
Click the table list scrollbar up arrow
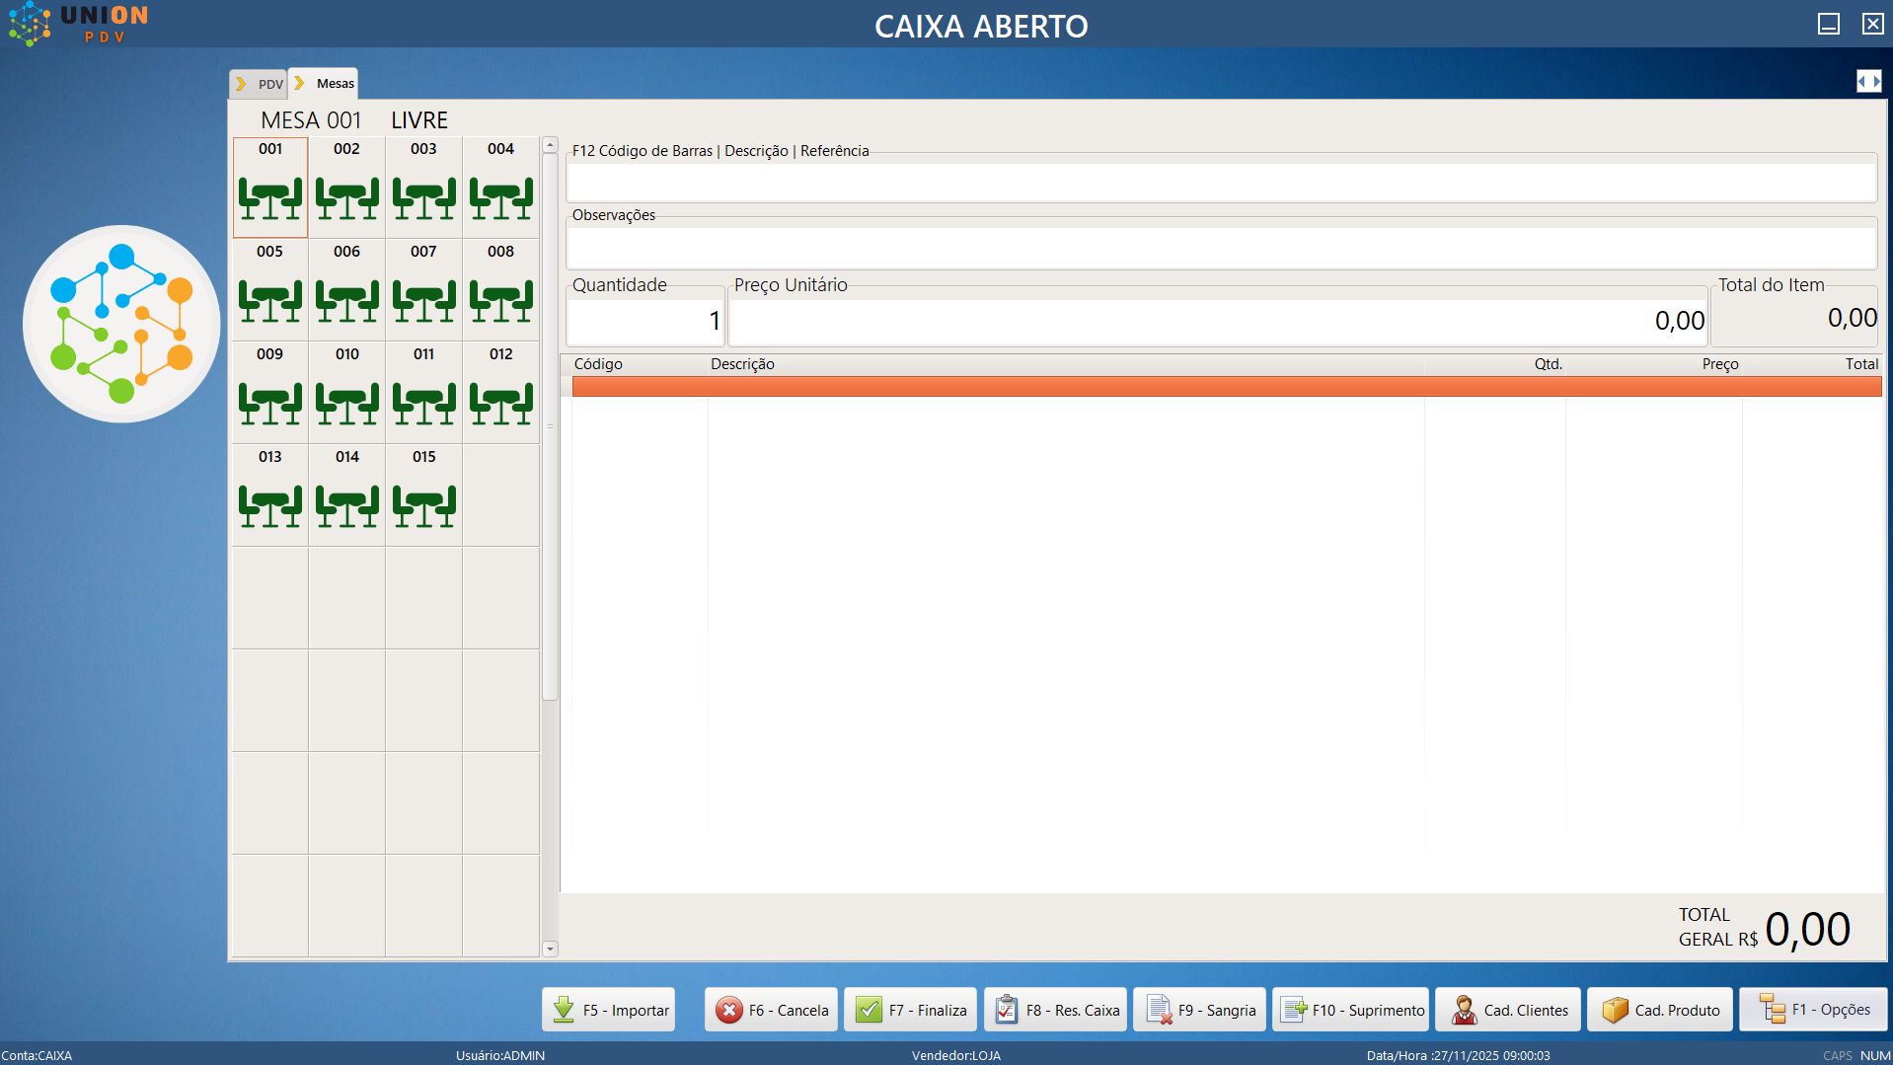[x=550, y=143]
